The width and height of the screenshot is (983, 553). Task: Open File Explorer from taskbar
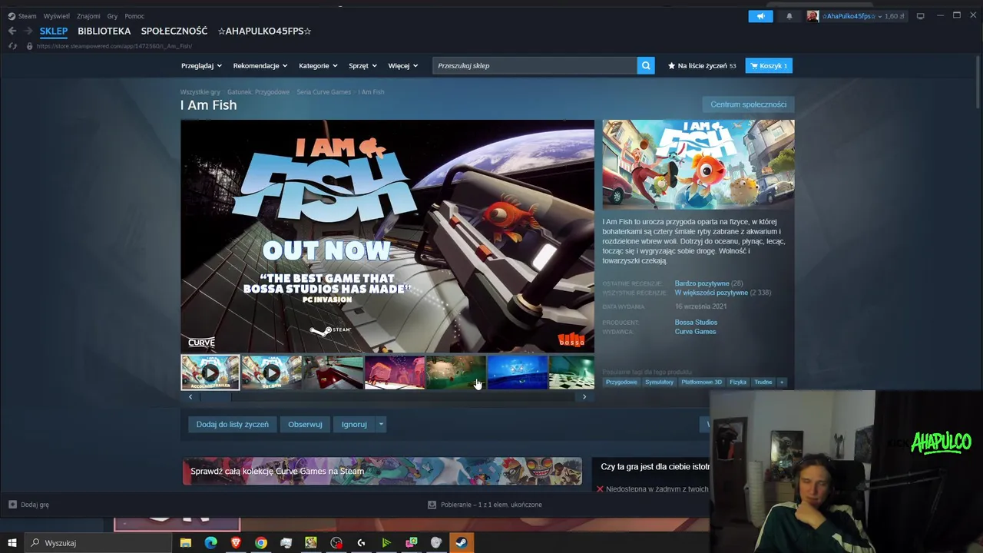pyautogui.click(x=186, y=543)
